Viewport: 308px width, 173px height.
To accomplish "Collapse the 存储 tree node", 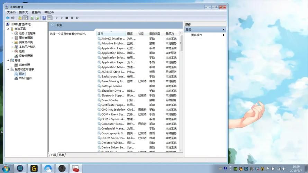I will pos(8,61).
